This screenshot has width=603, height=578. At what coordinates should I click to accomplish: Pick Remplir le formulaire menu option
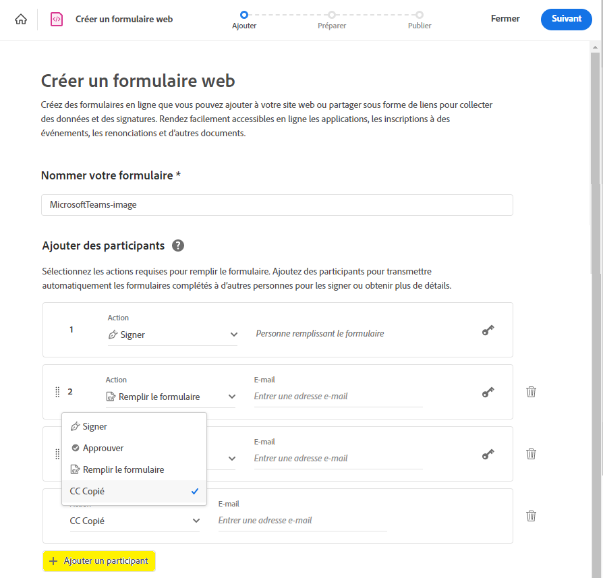[x=123, y=469]
